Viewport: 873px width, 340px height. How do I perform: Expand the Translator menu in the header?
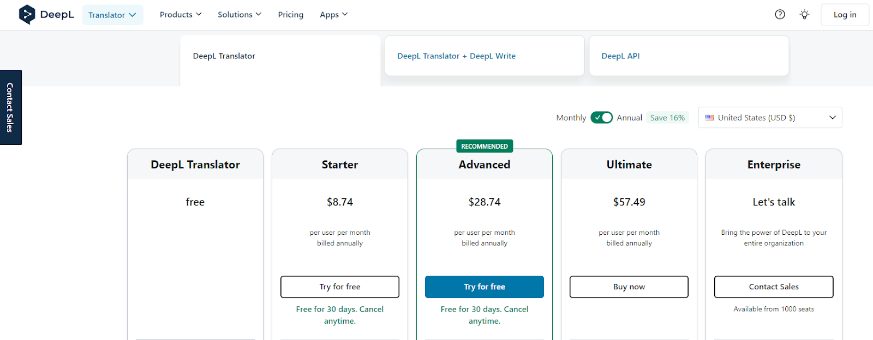coord(112,14)
